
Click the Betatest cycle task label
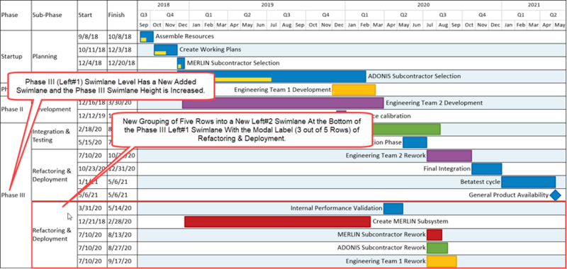pos(481,182)
